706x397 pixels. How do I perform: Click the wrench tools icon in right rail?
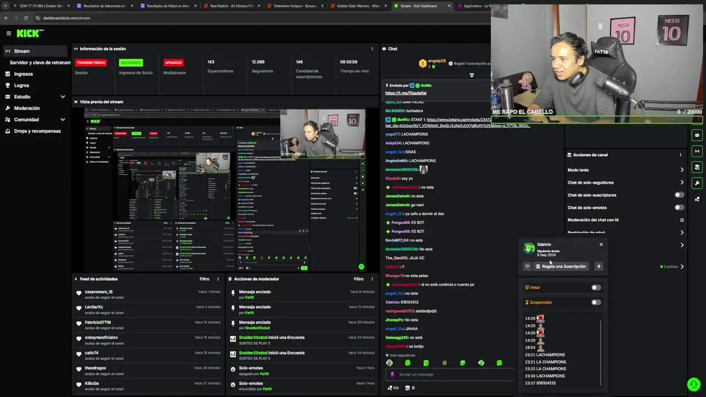pyautogui.click(x=697, y=183)
